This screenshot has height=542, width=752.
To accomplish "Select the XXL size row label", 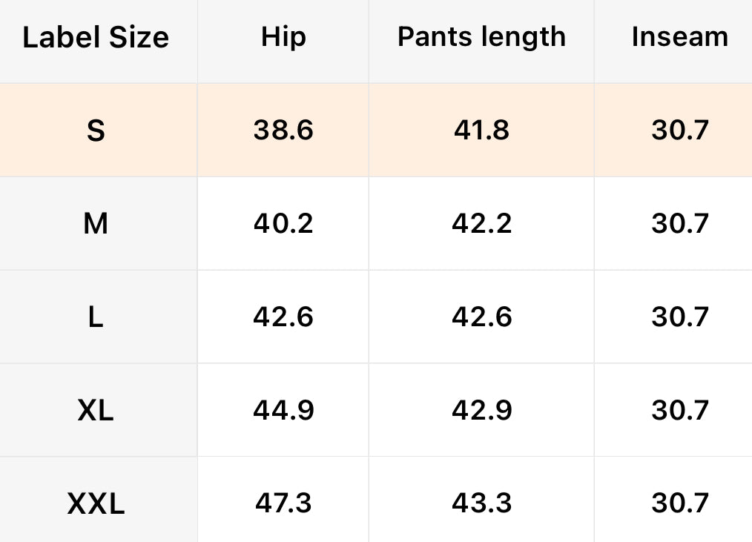I will (96, 503).
